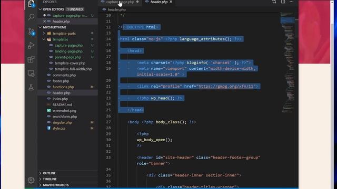This screenshot has height=189, width=337.
Task: Click the minimap code overview
Action: 288,62
